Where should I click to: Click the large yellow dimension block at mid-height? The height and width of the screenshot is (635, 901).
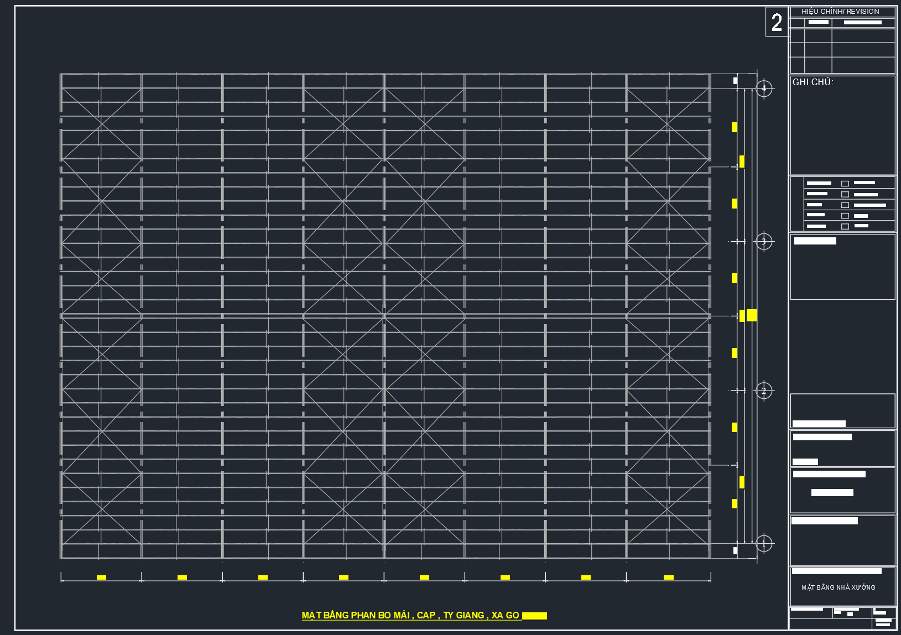752,315
